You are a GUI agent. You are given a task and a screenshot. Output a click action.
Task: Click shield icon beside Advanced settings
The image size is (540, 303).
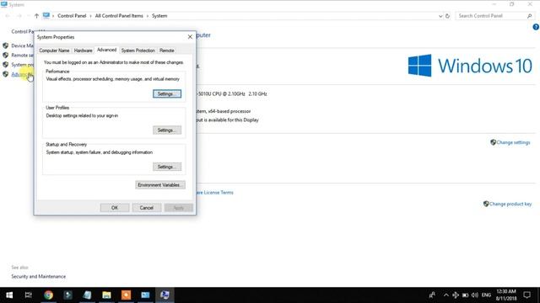(6, 74)
